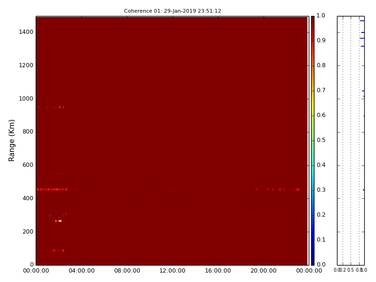Click the 16:00:00 time axis label

click(x=218, y=271)
